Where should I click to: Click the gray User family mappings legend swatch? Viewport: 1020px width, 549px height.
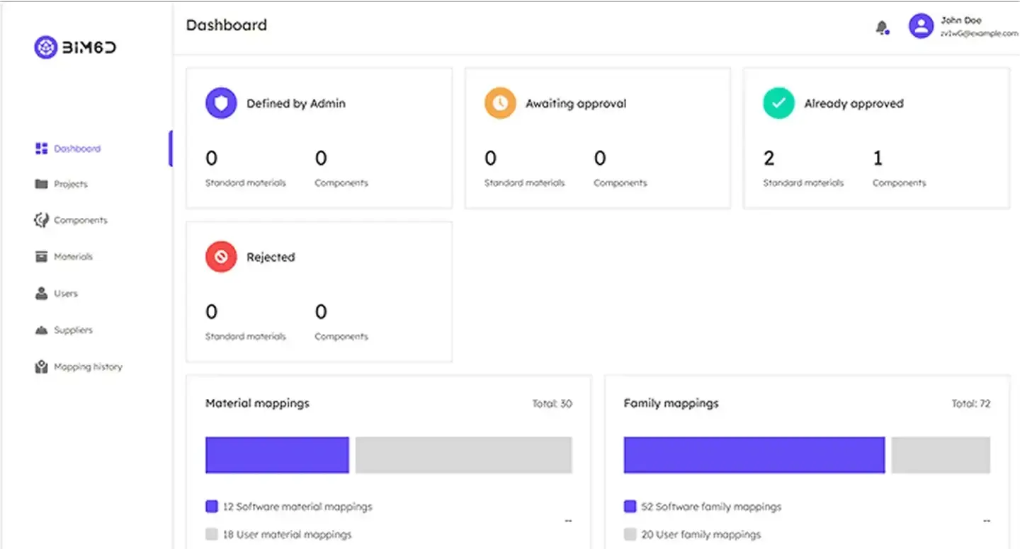pos(630,534)
